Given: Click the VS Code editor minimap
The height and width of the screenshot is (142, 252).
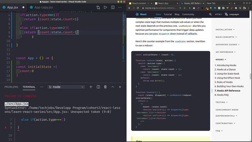Looking at the screenshot, I should pos(124,47).
